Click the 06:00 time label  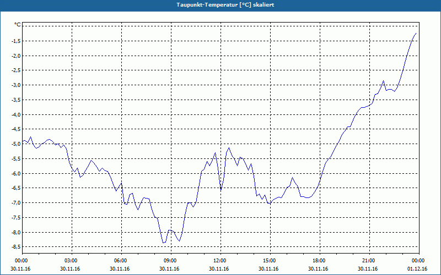pyautogui.click(x=120, y=261)
